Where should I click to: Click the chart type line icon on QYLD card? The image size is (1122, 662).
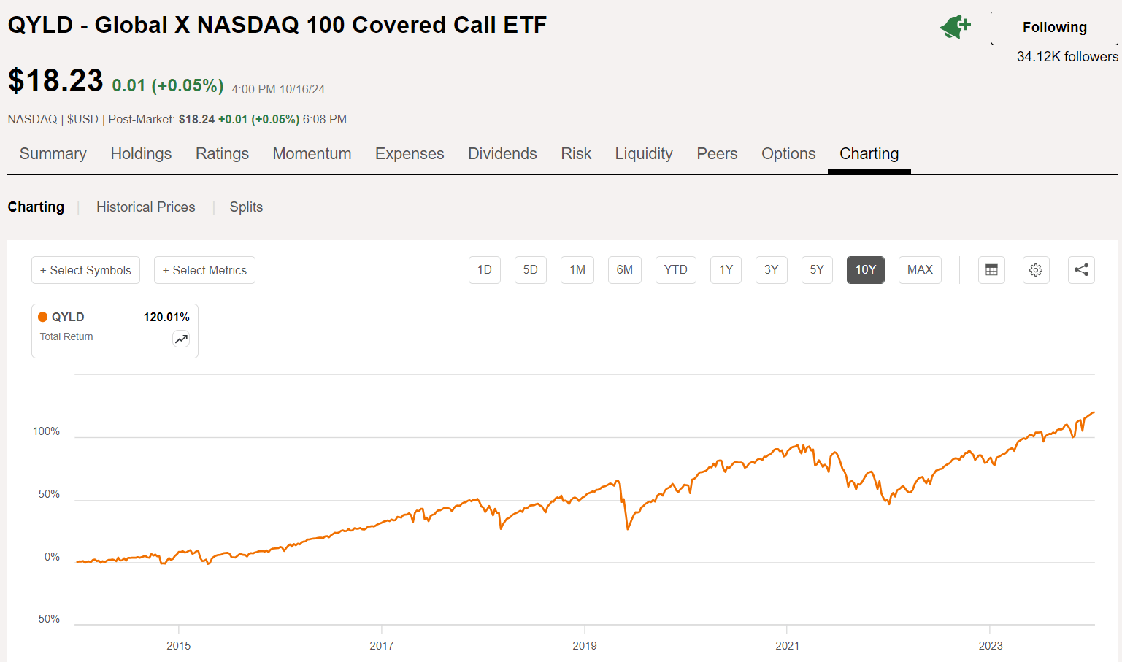point(181,339)
